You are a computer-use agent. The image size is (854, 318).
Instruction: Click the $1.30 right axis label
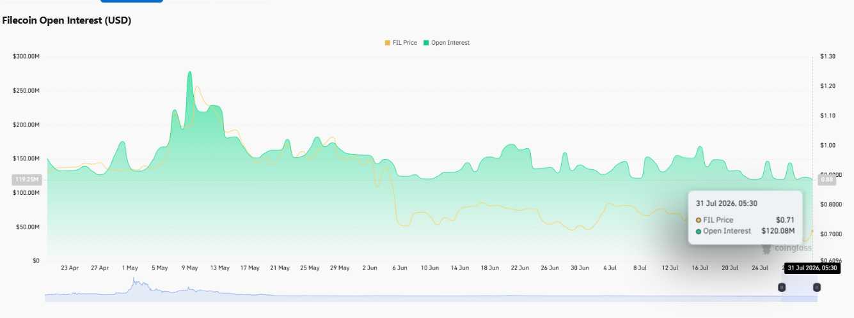click(x=828, y=57)
